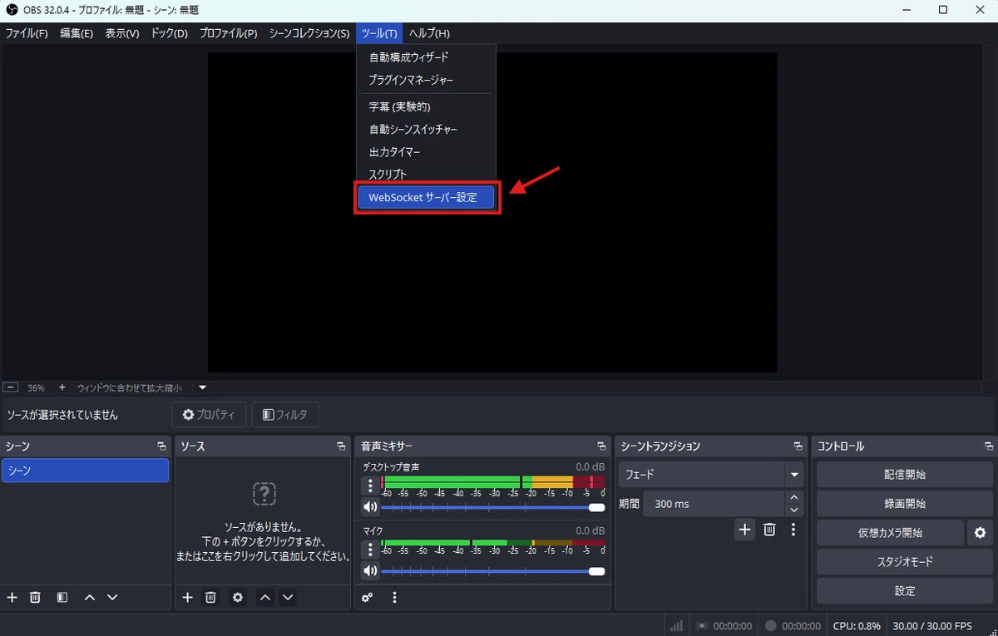Float the コントロール dock panel
The image size is (998, 636).
987,446
